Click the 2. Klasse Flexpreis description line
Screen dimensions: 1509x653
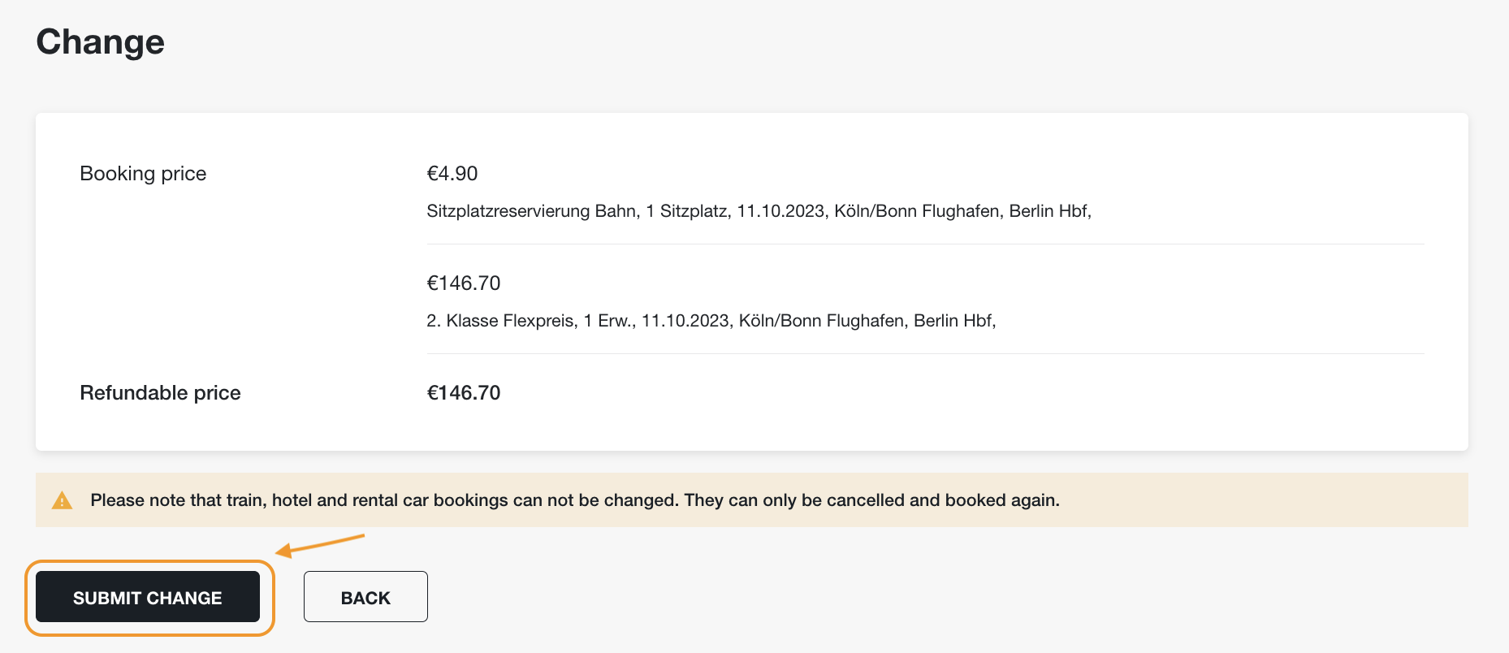pyautogui.click(x=711, y=321)
